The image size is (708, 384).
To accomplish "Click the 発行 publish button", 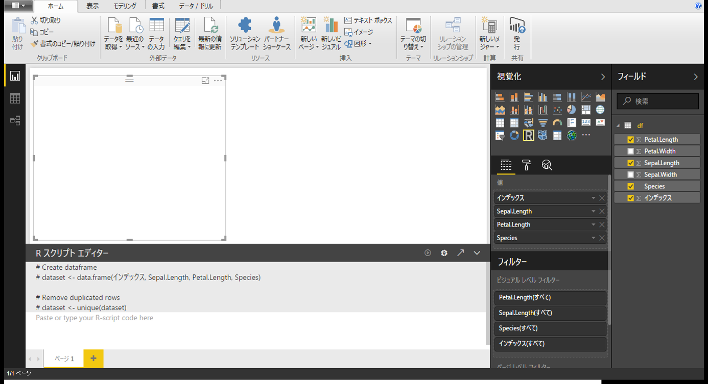I will click(x=517, y=33).
